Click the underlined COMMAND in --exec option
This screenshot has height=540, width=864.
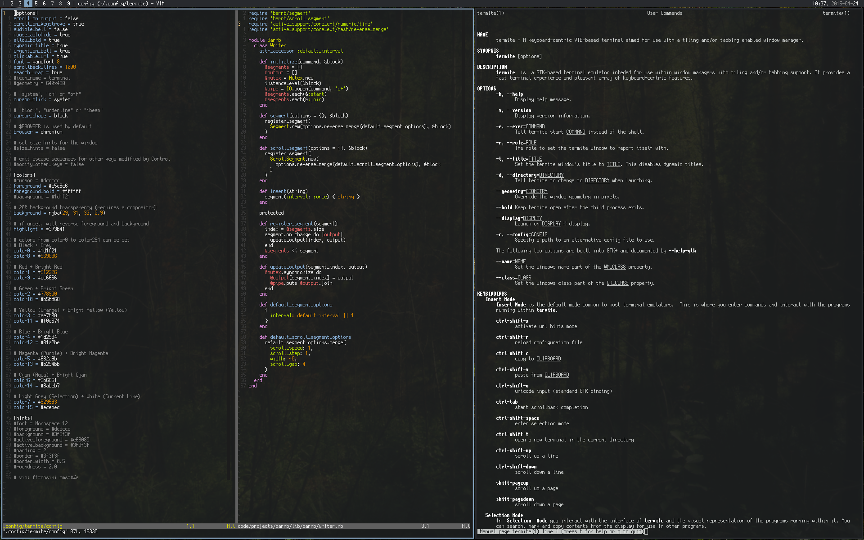535,126
